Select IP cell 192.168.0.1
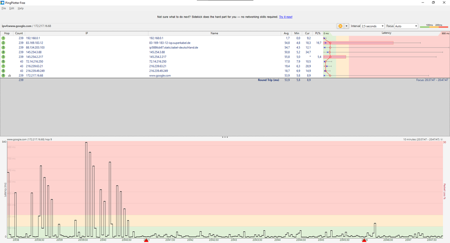 (33, 38)
